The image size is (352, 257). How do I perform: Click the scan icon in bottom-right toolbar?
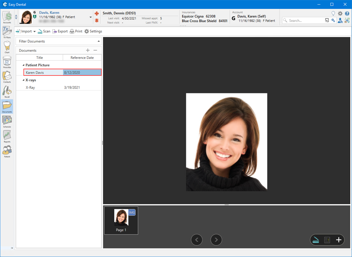(x=315, y=240)
